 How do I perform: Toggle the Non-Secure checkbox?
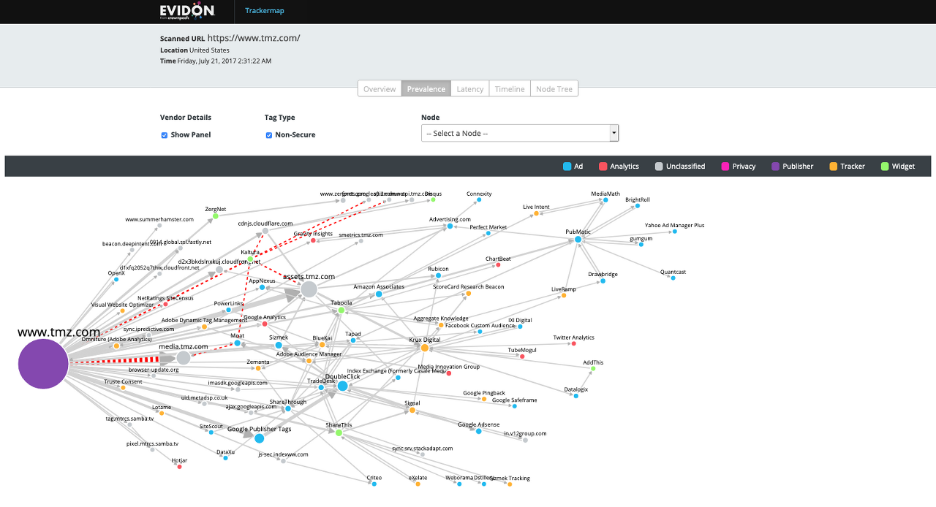269,135
